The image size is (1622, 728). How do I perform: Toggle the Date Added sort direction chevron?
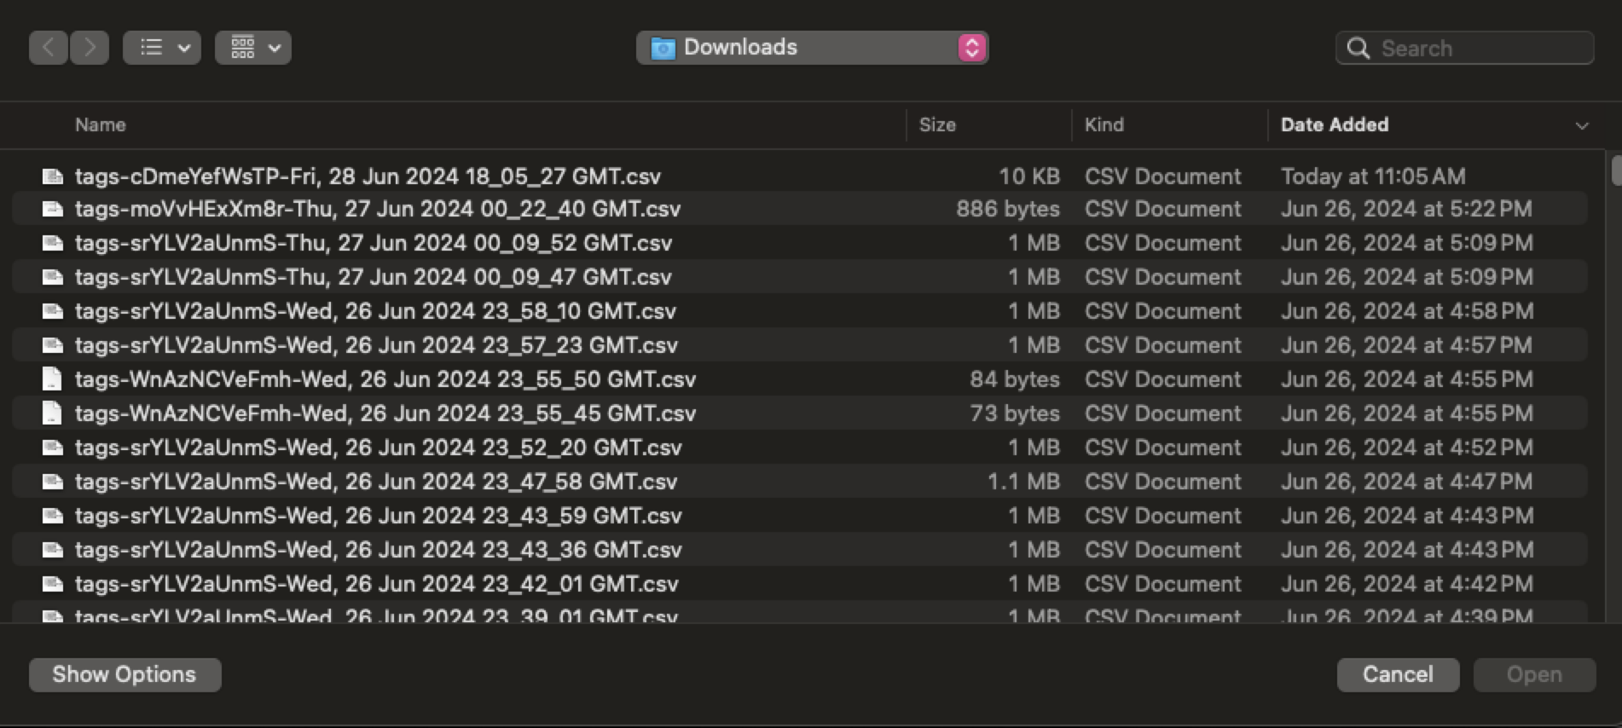[1582, 126]
